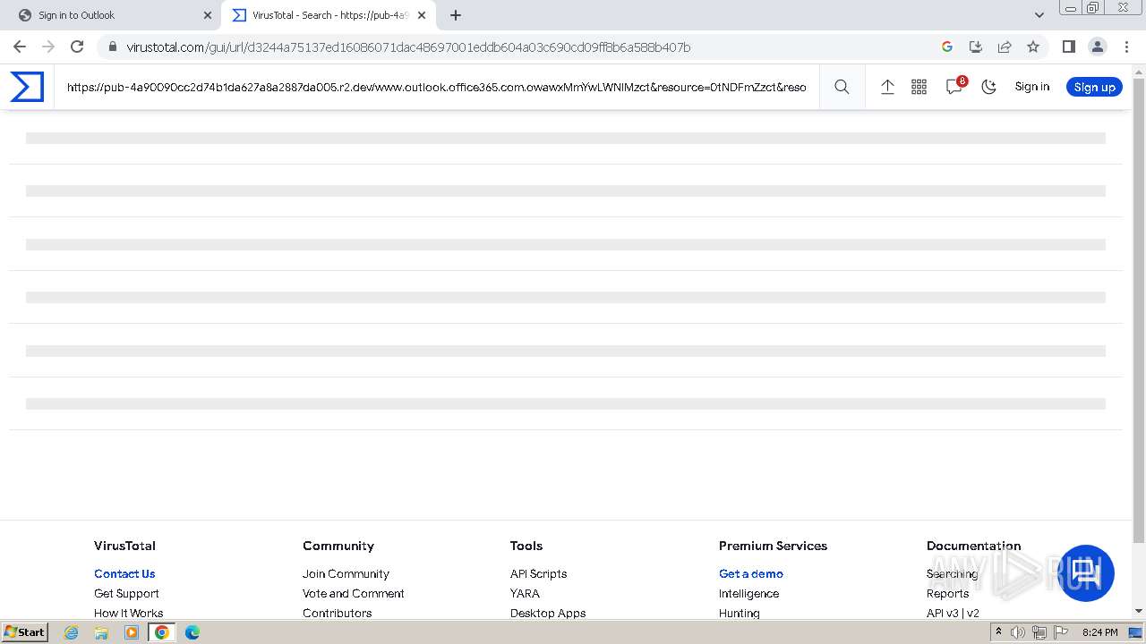Open API v3 | v2 documentation link
Viewport: 1146px width, 644px height.
click(x=953, y=613)
